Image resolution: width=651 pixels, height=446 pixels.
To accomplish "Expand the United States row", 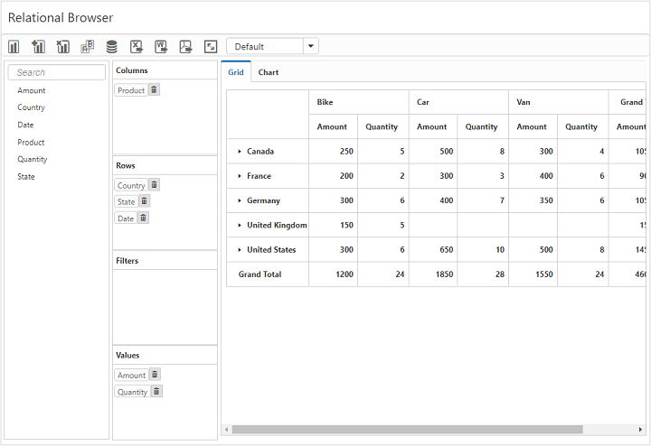I will [240, 250].
